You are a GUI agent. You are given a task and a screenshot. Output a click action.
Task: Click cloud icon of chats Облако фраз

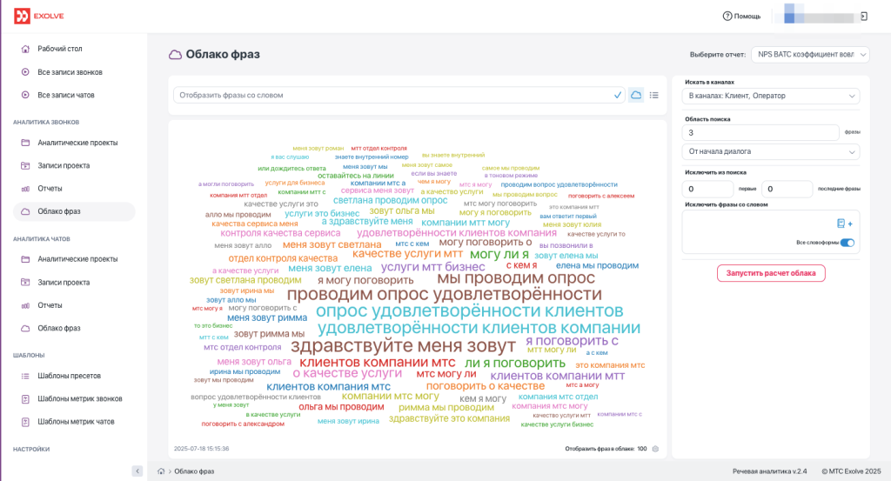[x=25, y=328]
